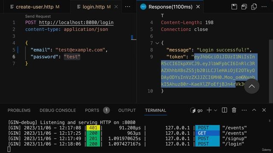Click the go terminal profile icon

(193, 110)
